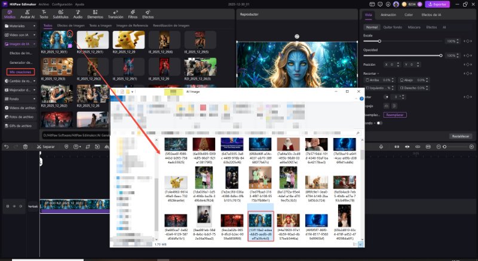The height and width of the screenshot is (261, 478).
Task: Click the Separar split tool
Action: pyautogui.click(x=45, y=146)
